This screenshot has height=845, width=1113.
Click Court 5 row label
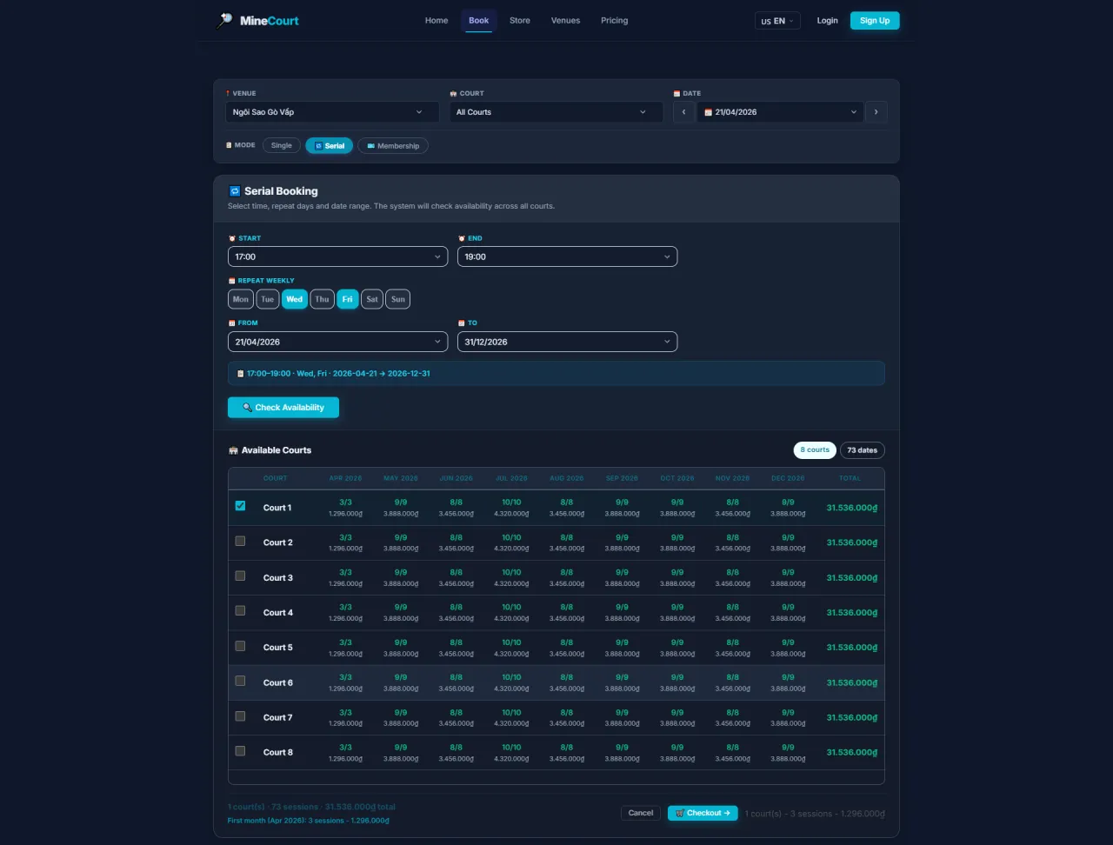click(x=278, y=648)
